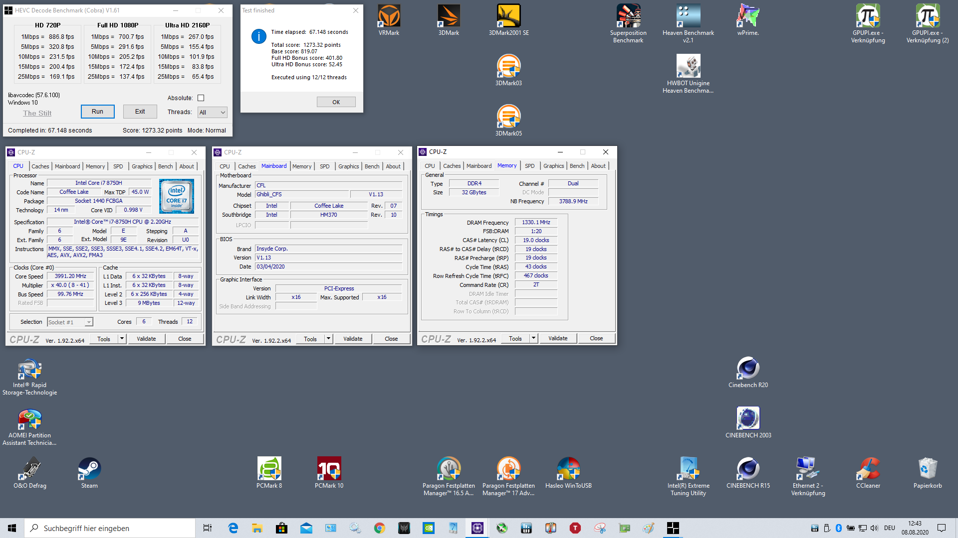Open Bench tab in first CPU-Z window
Screen dimensions: 958x538
(165, 166)
